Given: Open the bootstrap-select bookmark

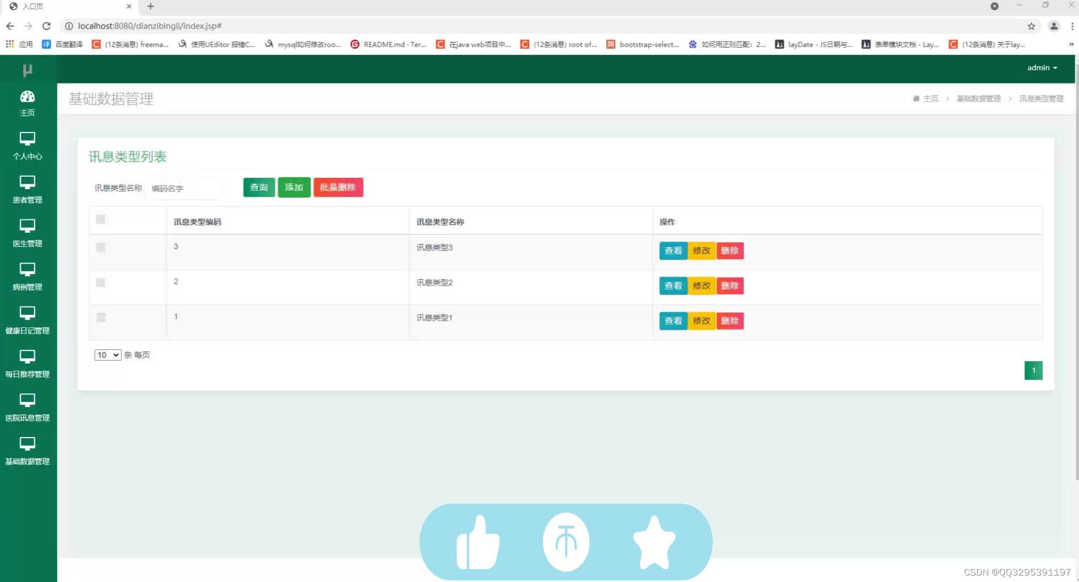Looking at the screenshot, I should tap(643, 44).
